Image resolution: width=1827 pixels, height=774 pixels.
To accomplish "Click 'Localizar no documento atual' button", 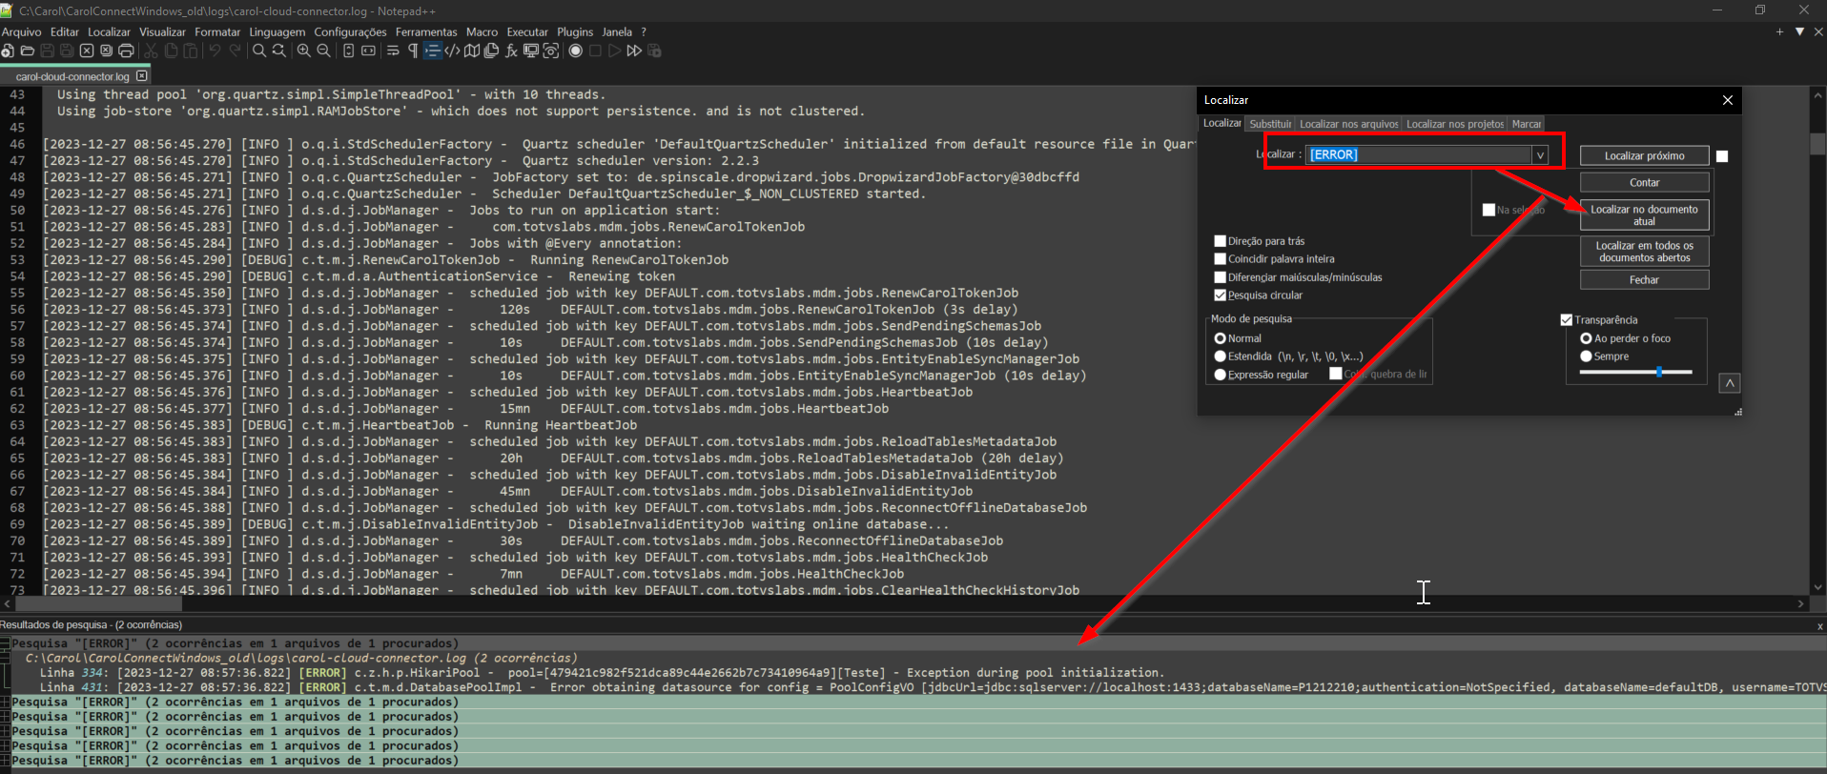I will point(1643,215).
